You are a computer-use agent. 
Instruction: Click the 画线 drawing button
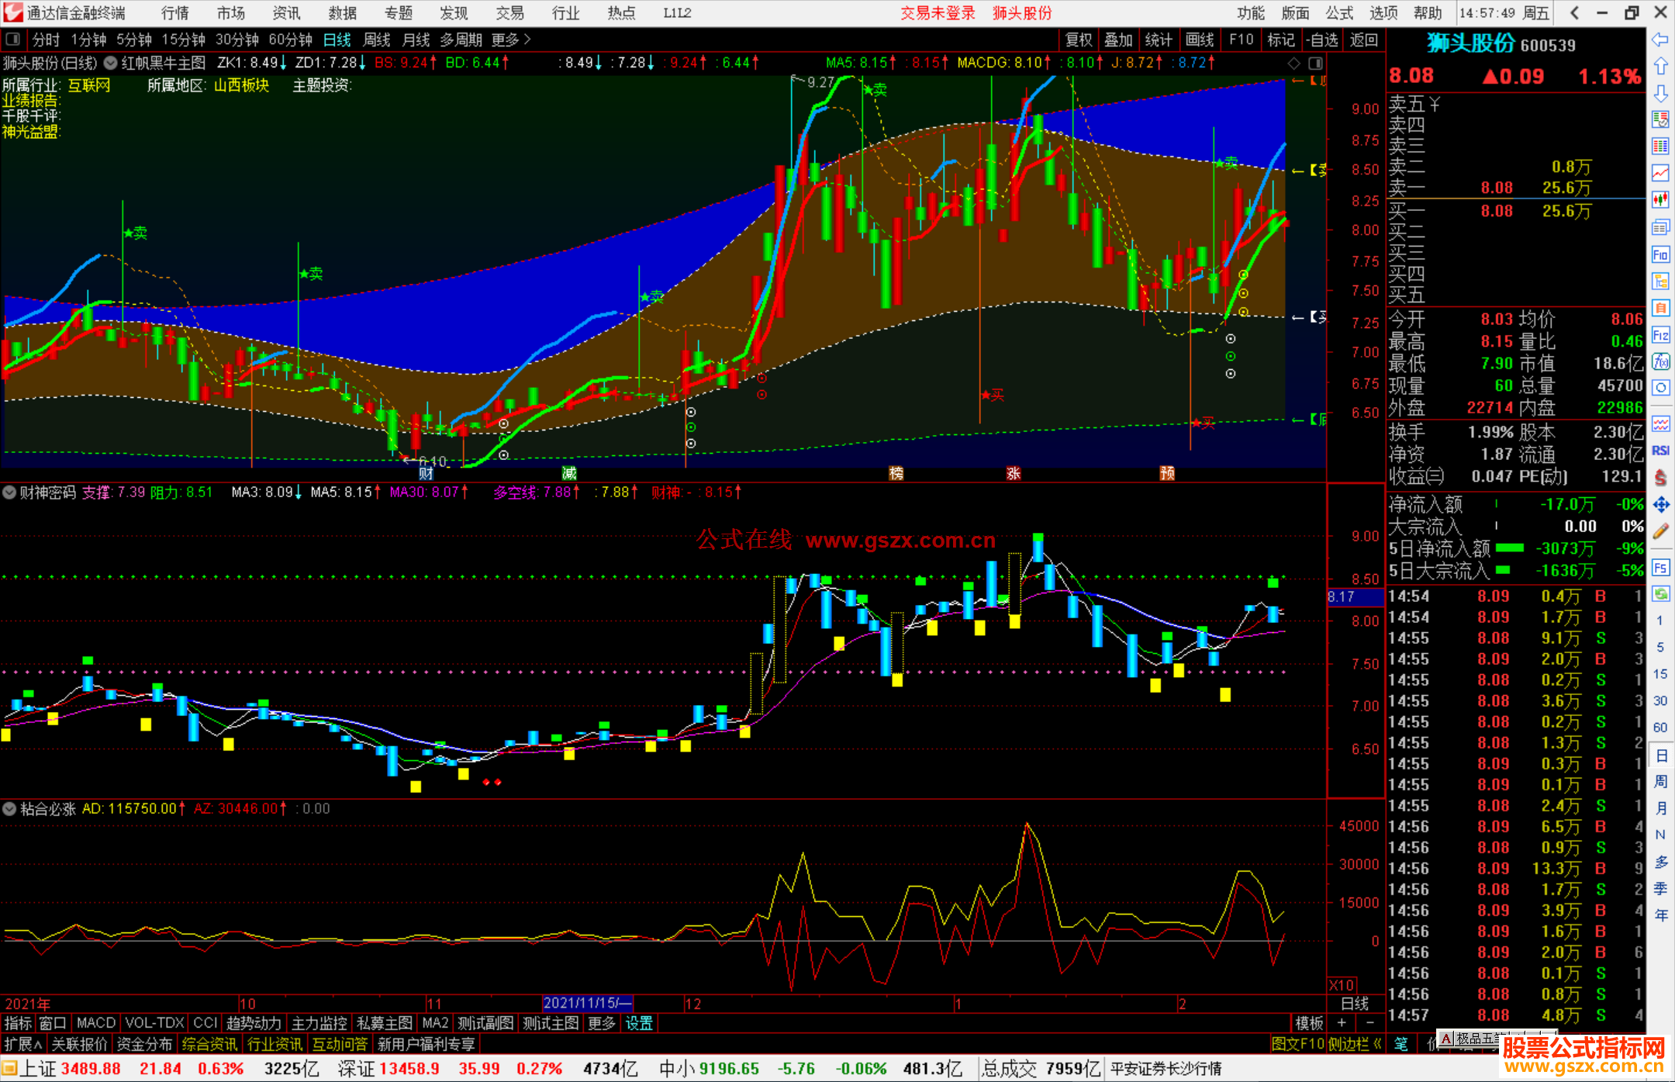pyautogui.click(x=1200, y=40)
